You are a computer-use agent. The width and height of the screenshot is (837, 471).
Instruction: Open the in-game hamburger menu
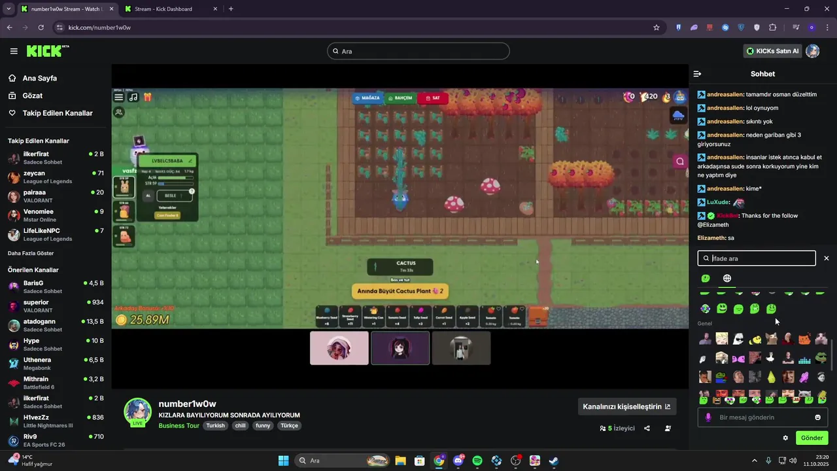pyautogui.click(x=119, y=97)
